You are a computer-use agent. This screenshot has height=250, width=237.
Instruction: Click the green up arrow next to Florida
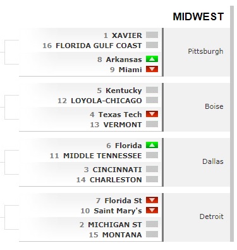(152, 145)
